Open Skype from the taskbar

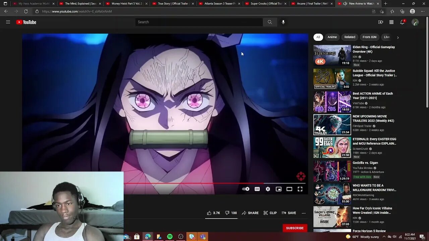[192, 237]
